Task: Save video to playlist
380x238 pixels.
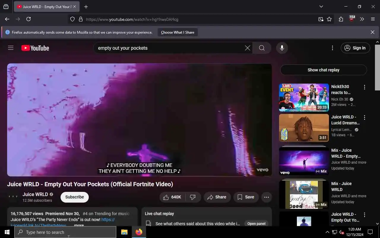Action: 246,197
